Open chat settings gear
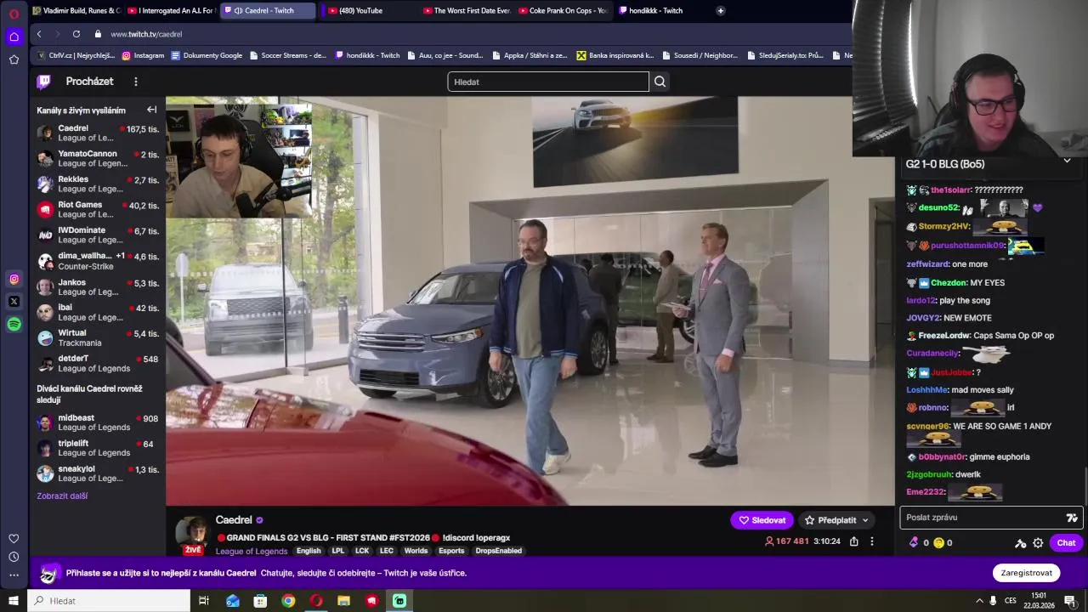1088x612 pixels. pyautogui.click(x=1038, y=542)
